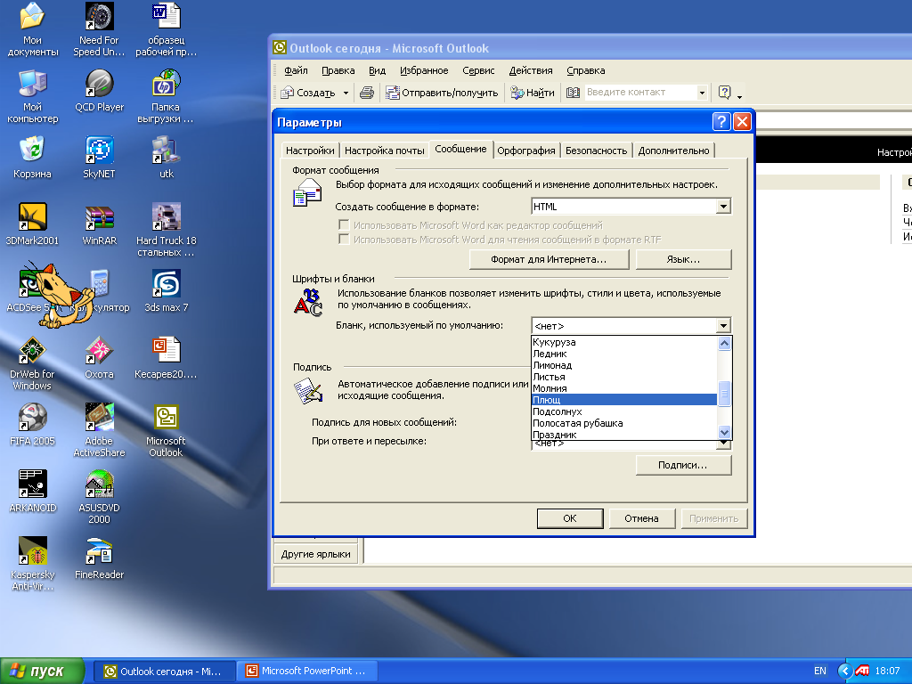Click Отправить/получить toolbar button
Screen dimensions: 912x684
(442, 93)
